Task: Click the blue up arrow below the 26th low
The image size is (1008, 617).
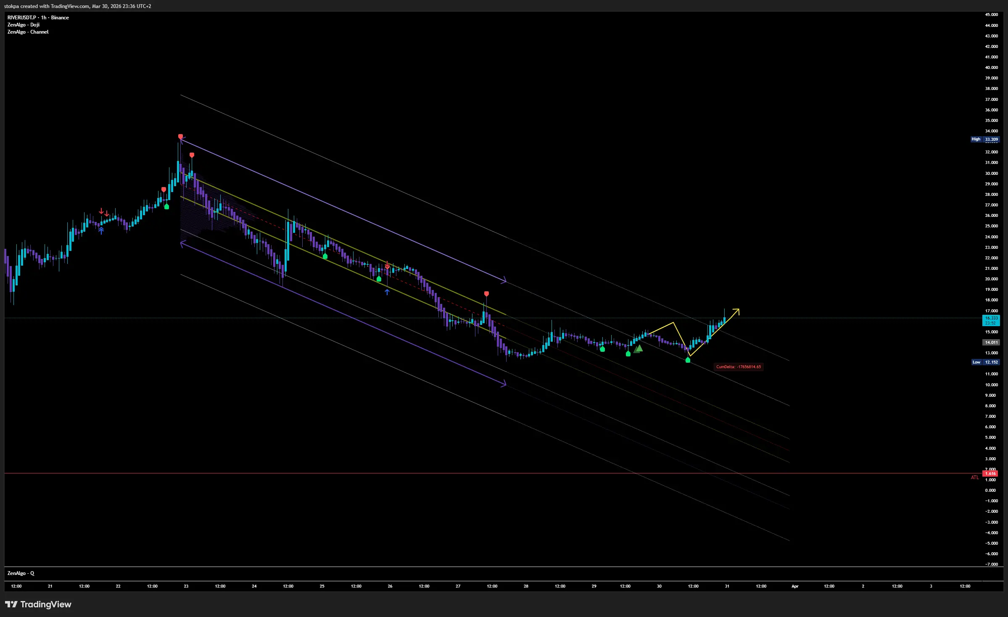Action: [387, 292]
